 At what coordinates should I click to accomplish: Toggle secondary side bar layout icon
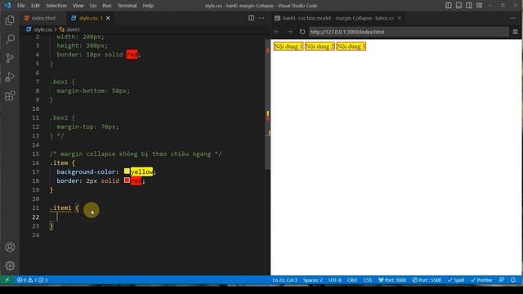(x=469, y=6)
